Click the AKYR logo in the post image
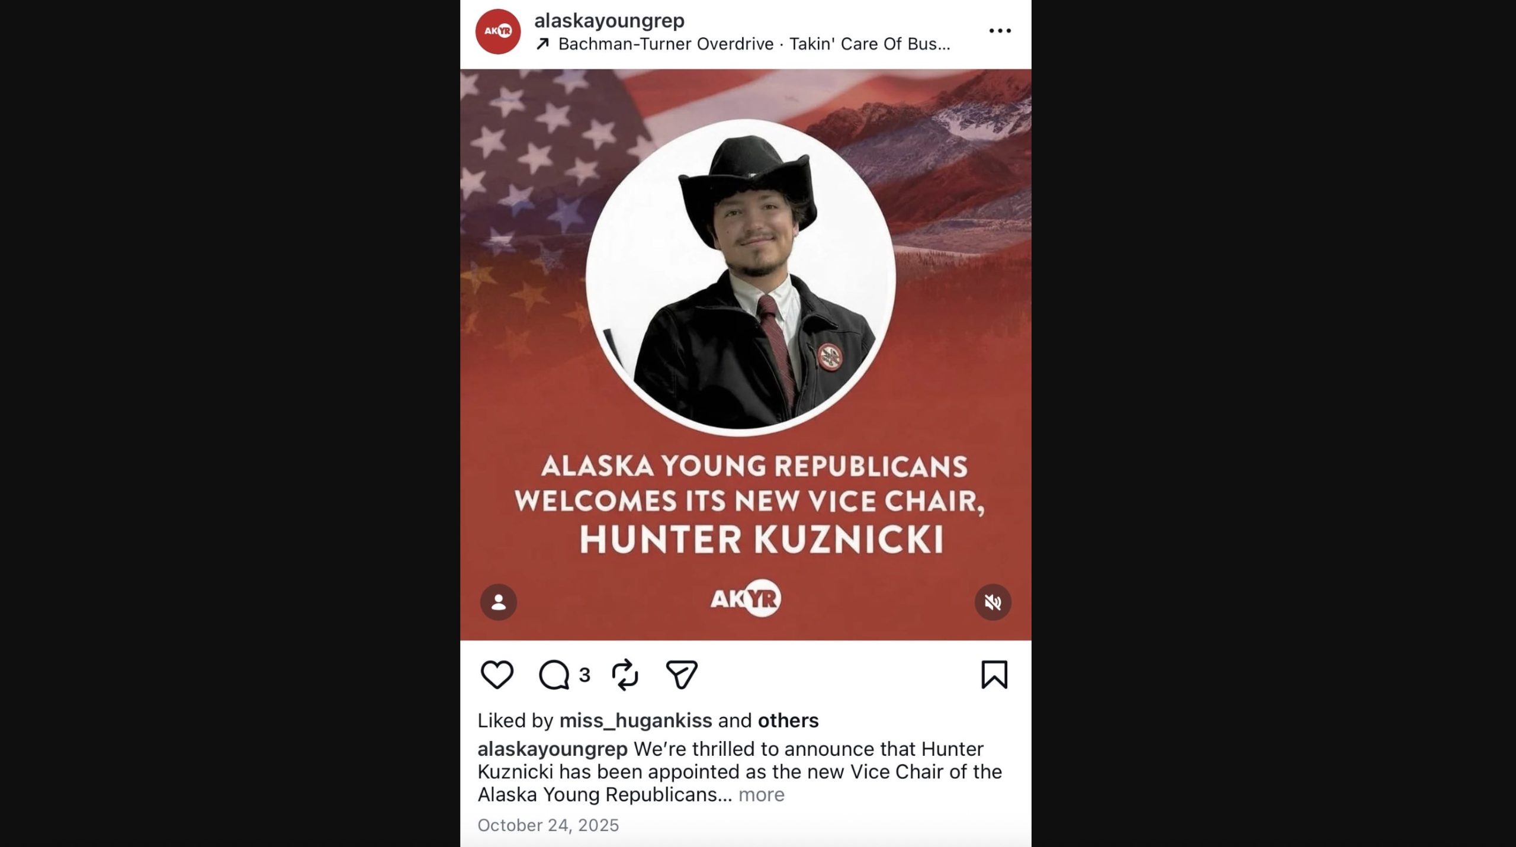The width and height of the screenshot is (1516, 847). (746, 598)
